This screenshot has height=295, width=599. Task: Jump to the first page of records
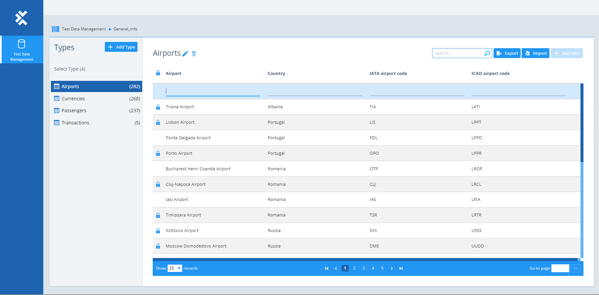tap(327, 268)
